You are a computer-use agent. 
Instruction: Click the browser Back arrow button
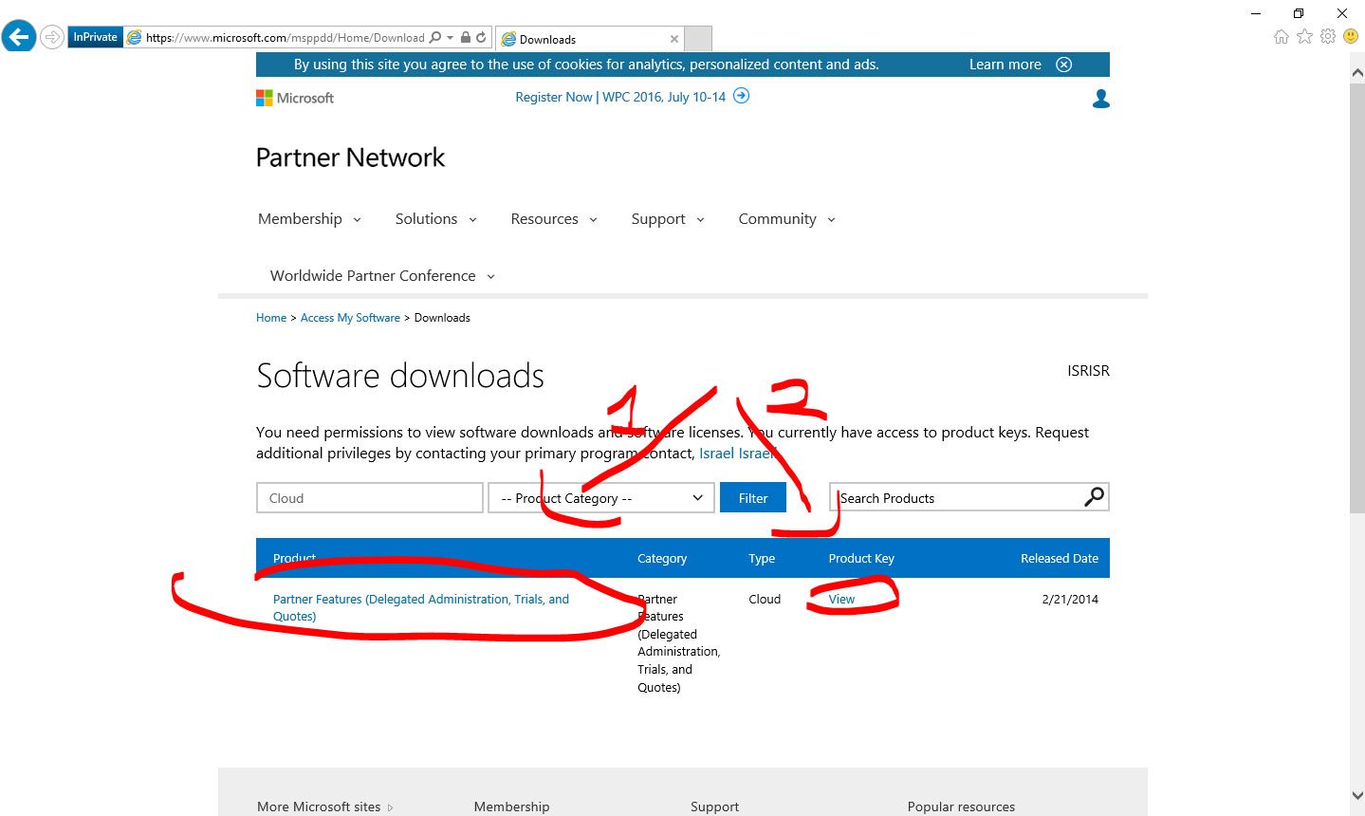(x=19, y=37)
